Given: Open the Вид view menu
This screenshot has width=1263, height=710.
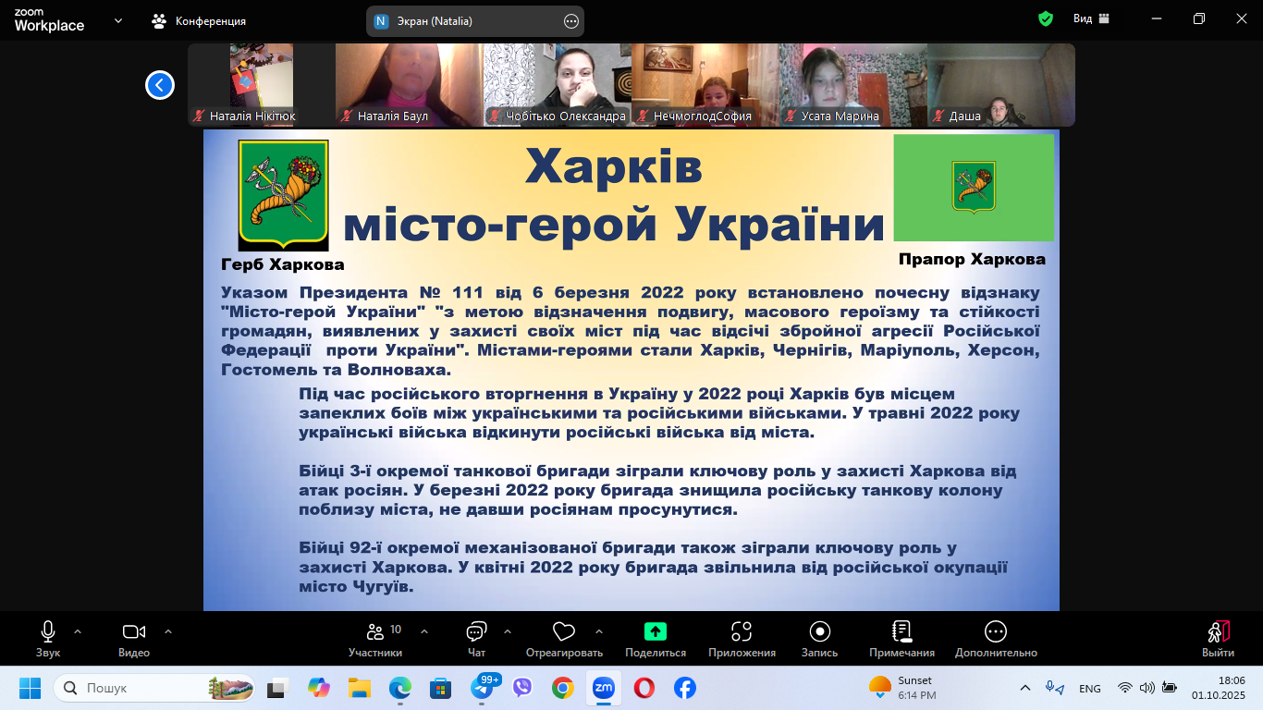Looking at the screenshot, I should coord(1091,19).
